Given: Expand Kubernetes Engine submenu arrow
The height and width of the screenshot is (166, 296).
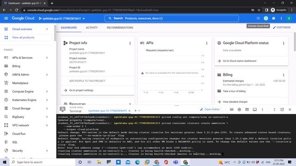Looking at the screenshot, I should pyautogui.click(x=47, y=100).
